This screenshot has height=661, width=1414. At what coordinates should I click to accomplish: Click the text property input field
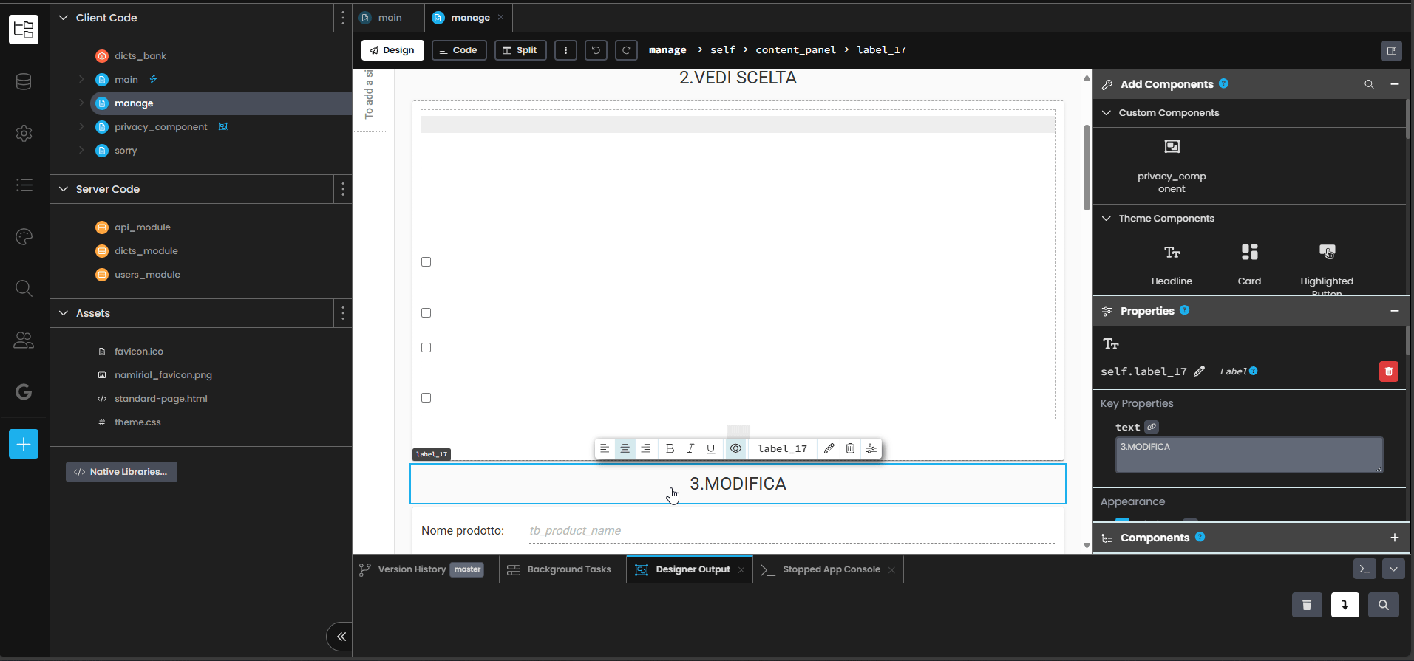[1248, 454]
